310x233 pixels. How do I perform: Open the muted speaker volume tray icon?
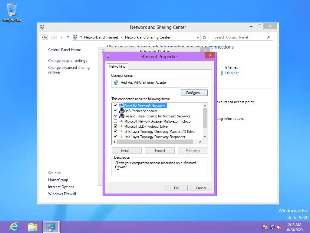(279, 227)
